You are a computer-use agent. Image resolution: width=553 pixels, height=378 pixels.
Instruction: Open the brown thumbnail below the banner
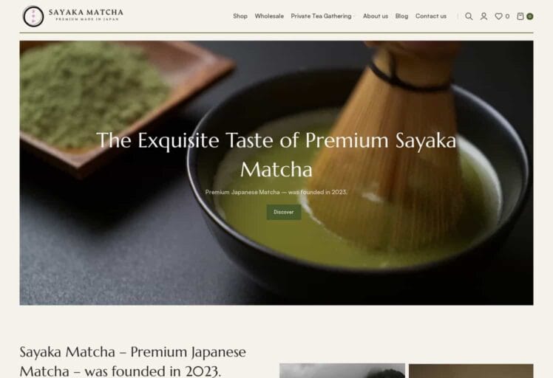[x=471, y=371]
